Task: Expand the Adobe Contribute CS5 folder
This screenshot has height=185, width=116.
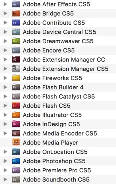Action: (x=6, y=23)
